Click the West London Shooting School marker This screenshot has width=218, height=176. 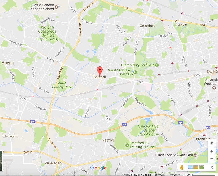point(56,7)
